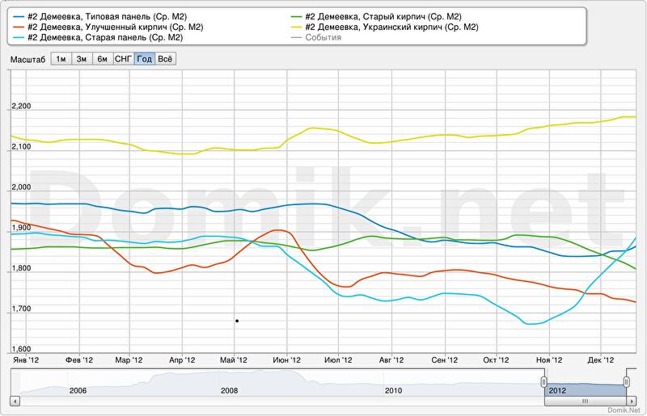Switch zoom to 6м

coord(103,59)
